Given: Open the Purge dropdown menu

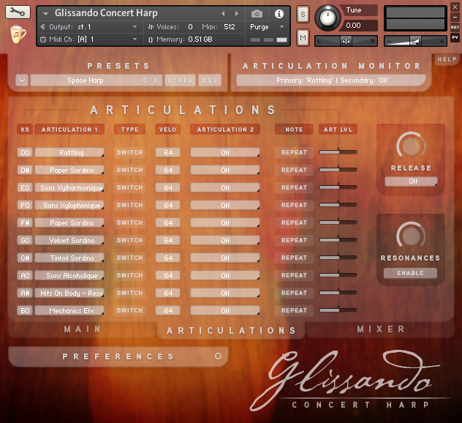Looking at the screenshot, I should 267,27.
